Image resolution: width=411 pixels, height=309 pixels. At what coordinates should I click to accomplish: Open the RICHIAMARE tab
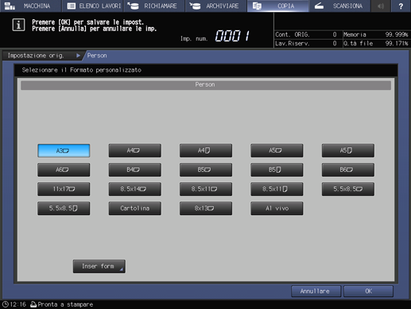(x=154, y=6)
